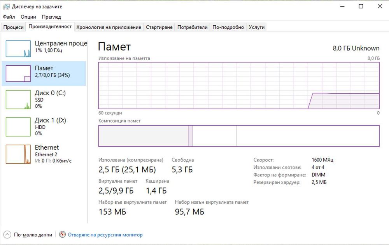
Task: Collapse view with По-малко данни
Action: click(33, 234)
